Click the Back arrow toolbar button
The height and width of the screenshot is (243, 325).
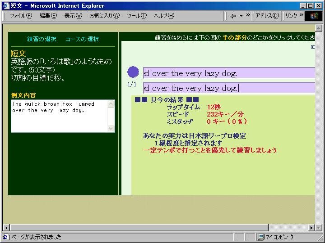tap(233, 16)
